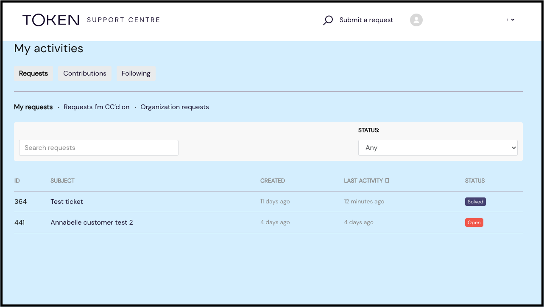Click ticket ID 364
Image resolution: width=544 pixels, height=307 pixels.
(21, 202)
